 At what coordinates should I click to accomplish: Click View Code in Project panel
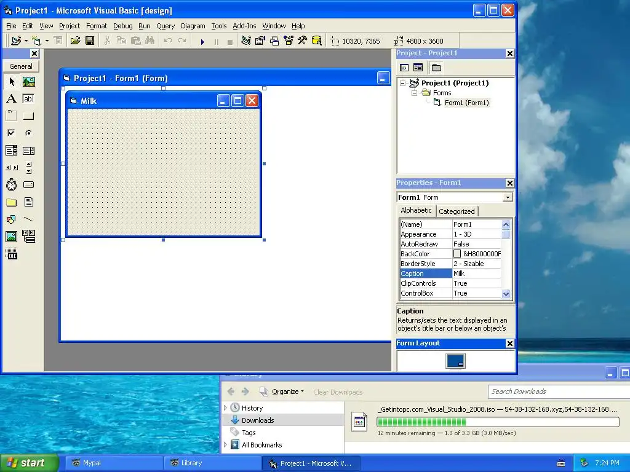click(404, 68)
